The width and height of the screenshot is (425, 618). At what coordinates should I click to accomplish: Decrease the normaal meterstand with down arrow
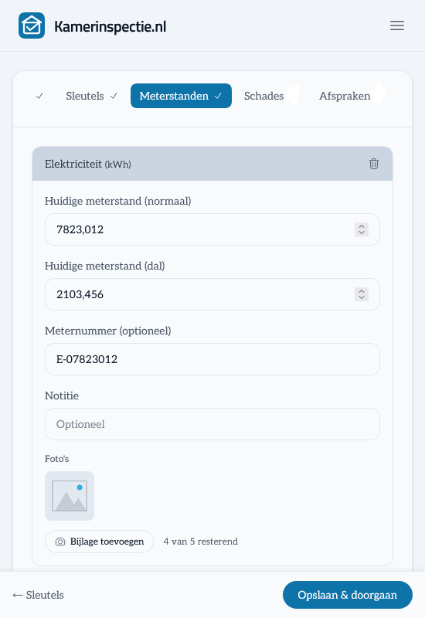click(362, 233)
